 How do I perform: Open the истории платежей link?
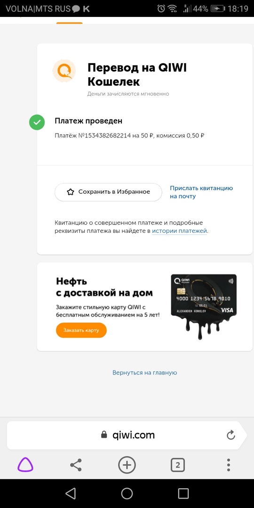(x=179, y=231)
